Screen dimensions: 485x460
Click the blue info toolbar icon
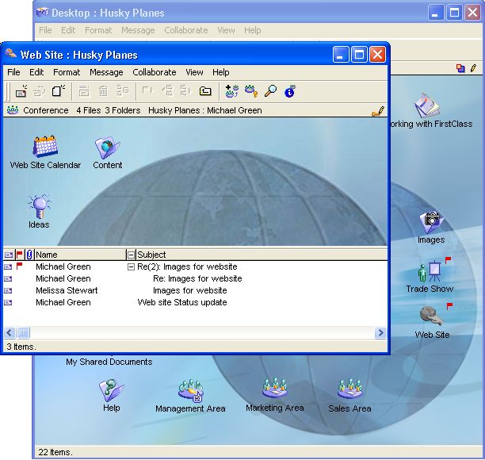[x=289, y=91]
